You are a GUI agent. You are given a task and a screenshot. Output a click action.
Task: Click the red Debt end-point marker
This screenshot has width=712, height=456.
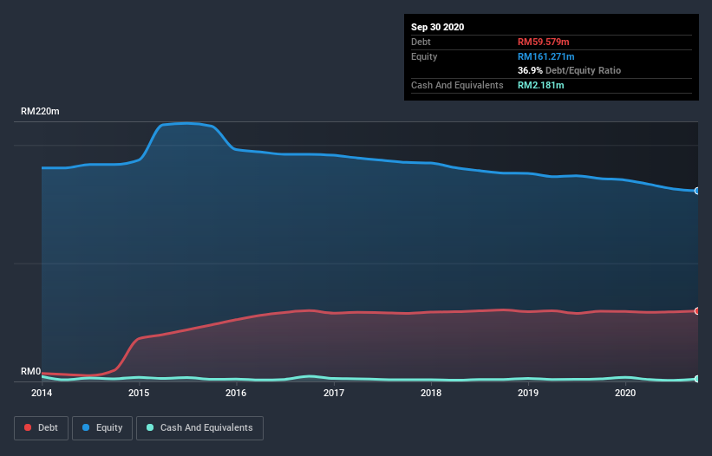point(697,311)
